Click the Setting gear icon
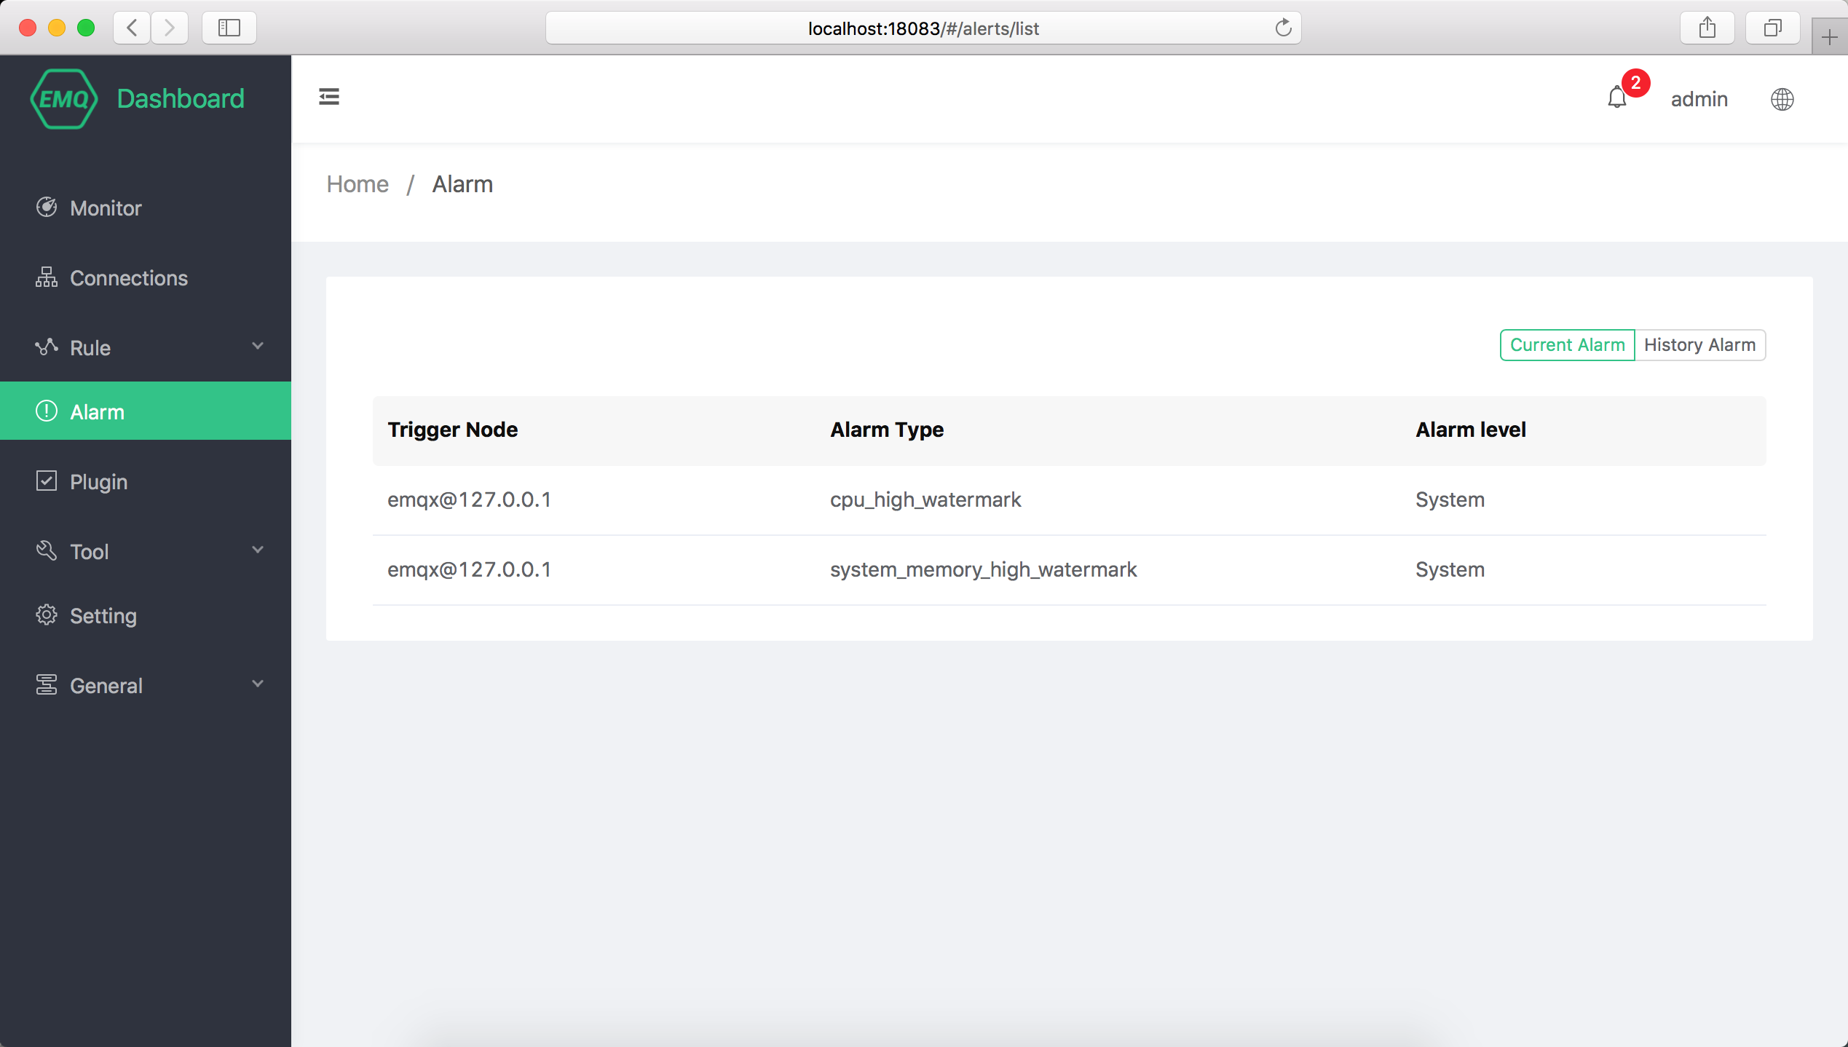 [47, 615]
